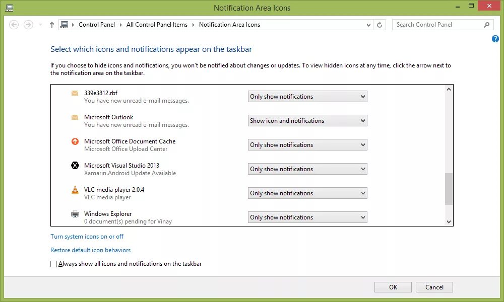Click the list scroll down arrow

[x=449, y=222]
